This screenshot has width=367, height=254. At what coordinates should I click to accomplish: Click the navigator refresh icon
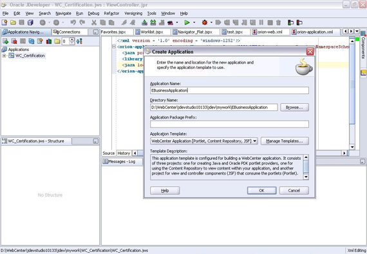click(x=31, y=41)
